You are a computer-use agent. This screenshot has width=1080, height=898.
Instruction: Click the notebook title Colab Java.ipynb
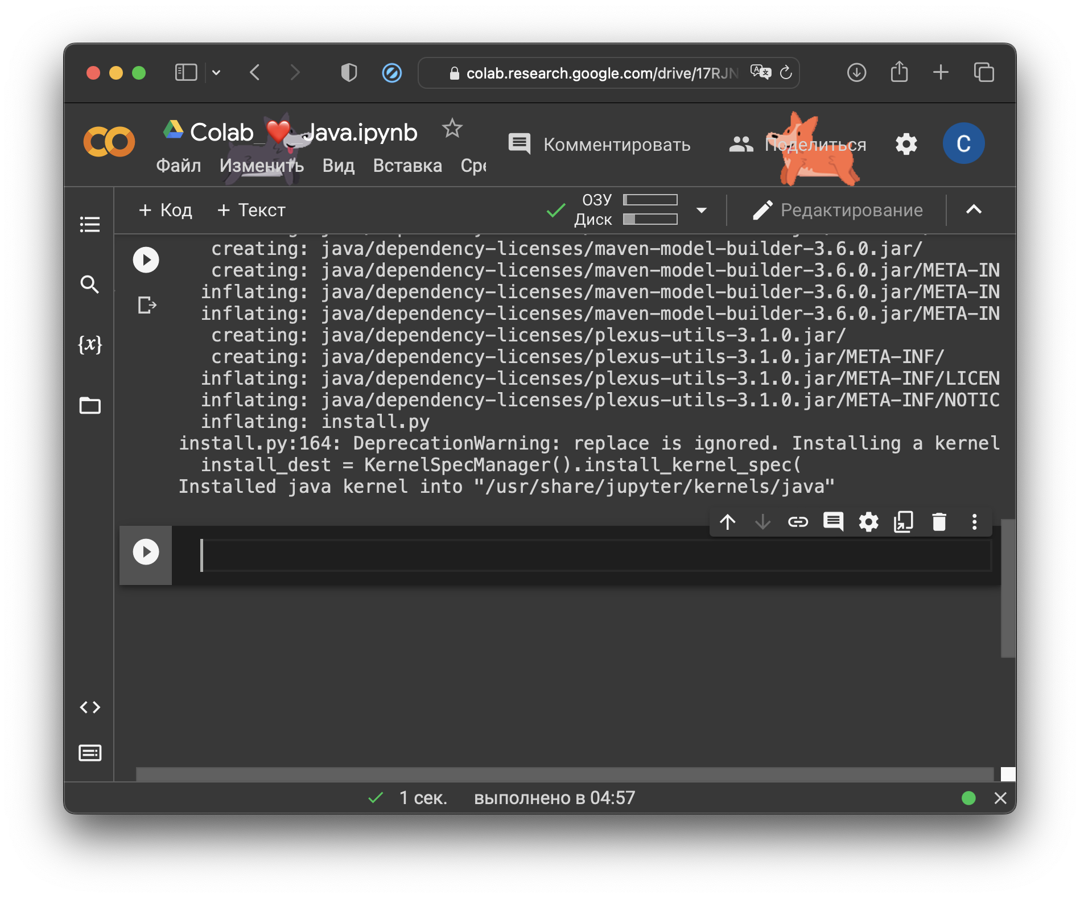[x=303, y=132]
